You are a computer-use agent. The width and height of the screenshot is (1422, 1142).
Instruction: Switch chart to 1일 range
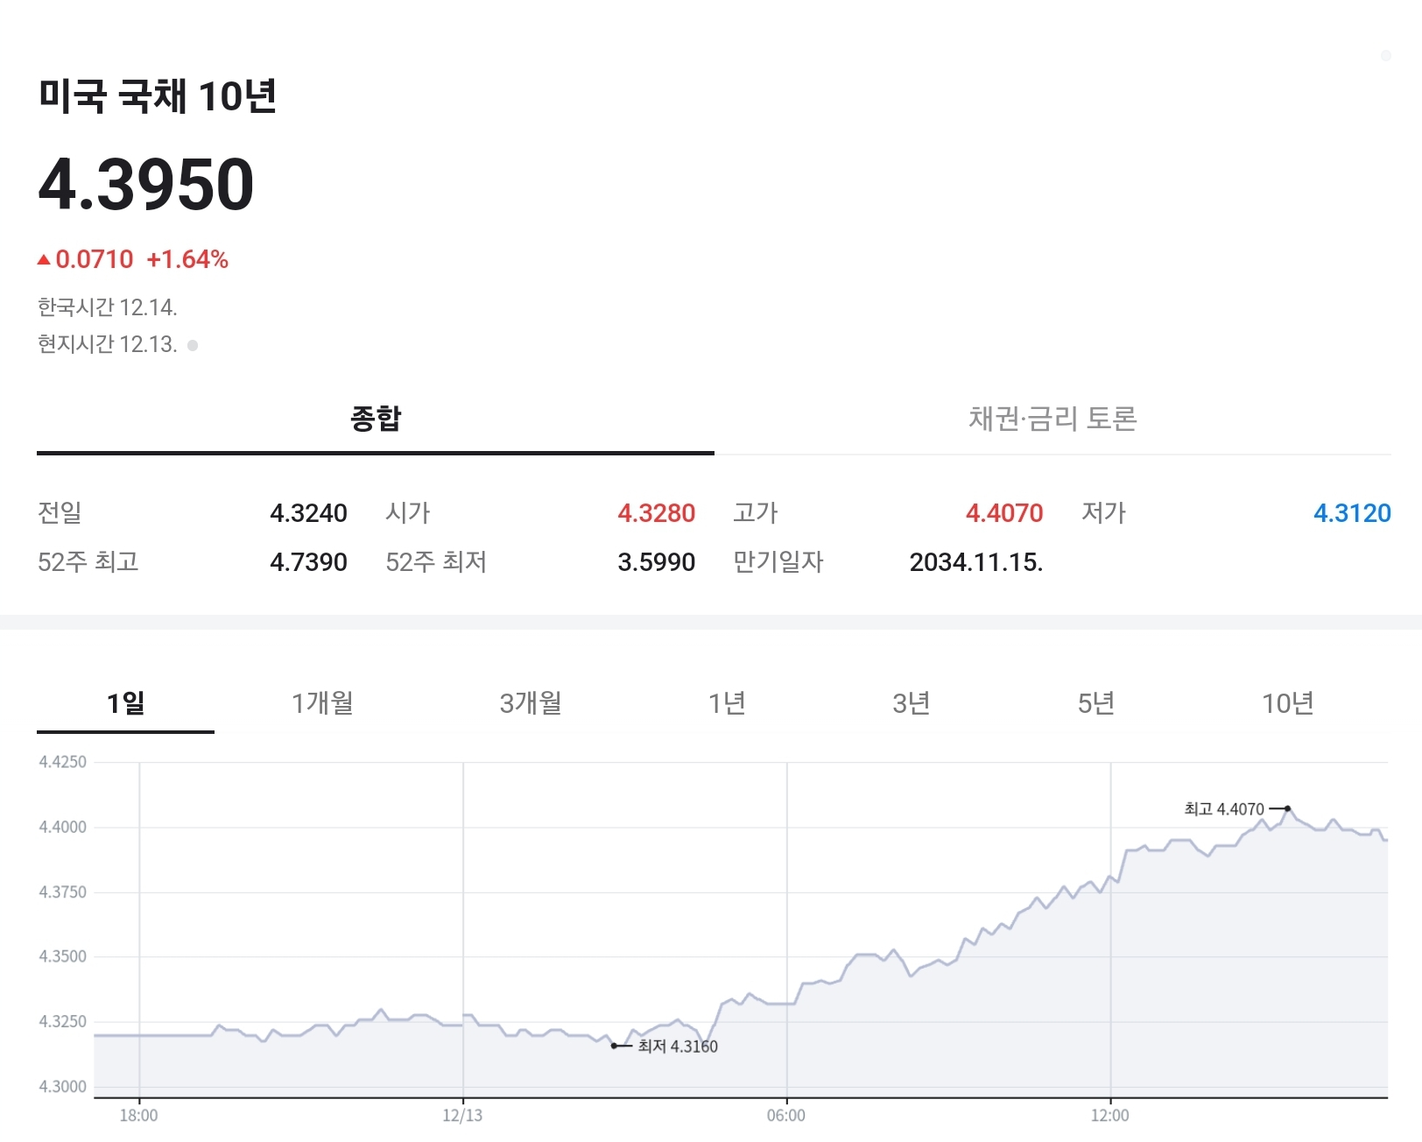125,703
